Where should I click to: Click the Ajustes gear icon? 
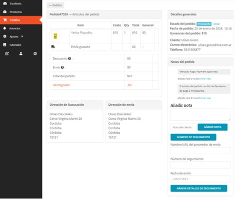(x=5, y=36)
